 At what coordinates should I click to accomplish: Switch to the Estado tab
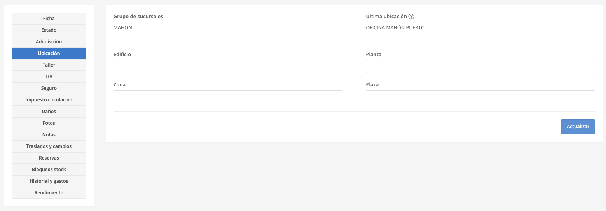(x=49, y=30)
